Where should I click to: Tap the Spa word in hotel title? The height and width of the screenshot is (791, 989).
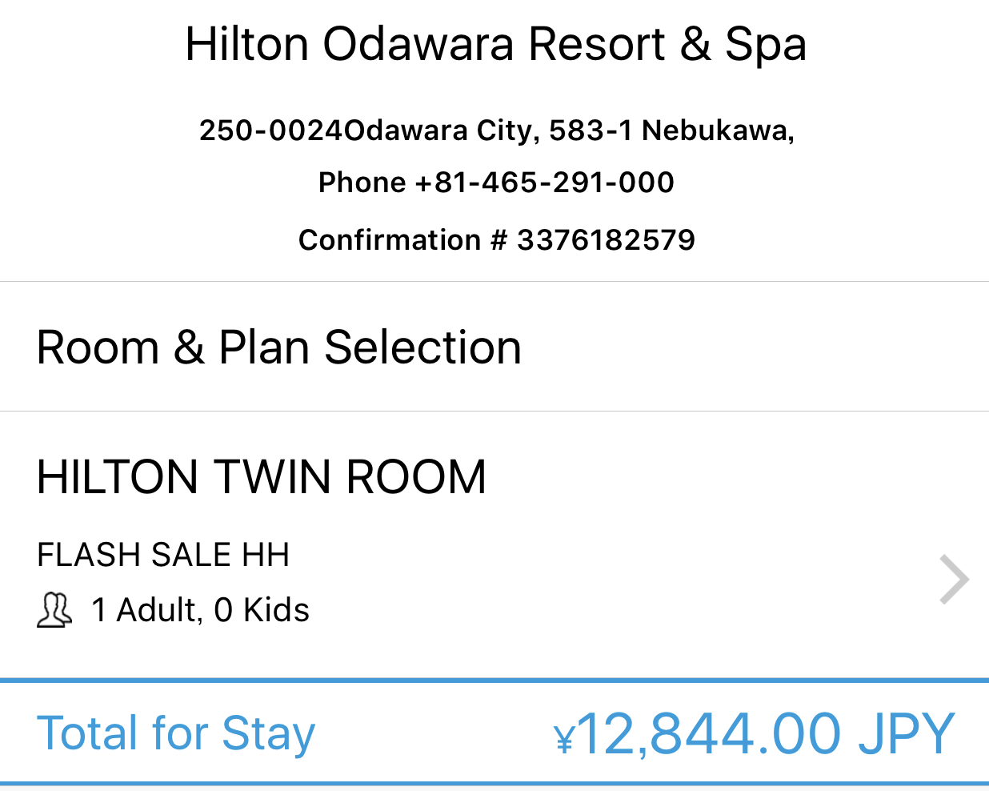(x=765, y=45)
